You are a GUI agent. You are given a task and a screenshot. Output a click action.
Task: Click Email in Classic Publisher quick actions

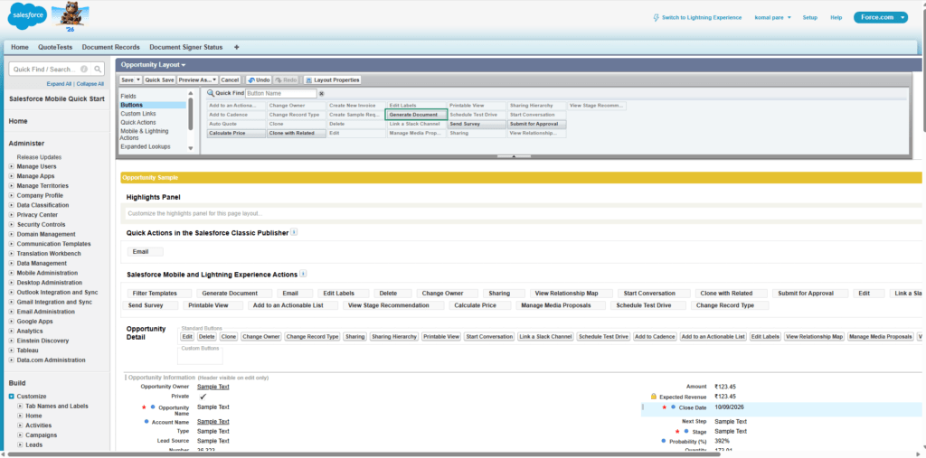(146, 251)
